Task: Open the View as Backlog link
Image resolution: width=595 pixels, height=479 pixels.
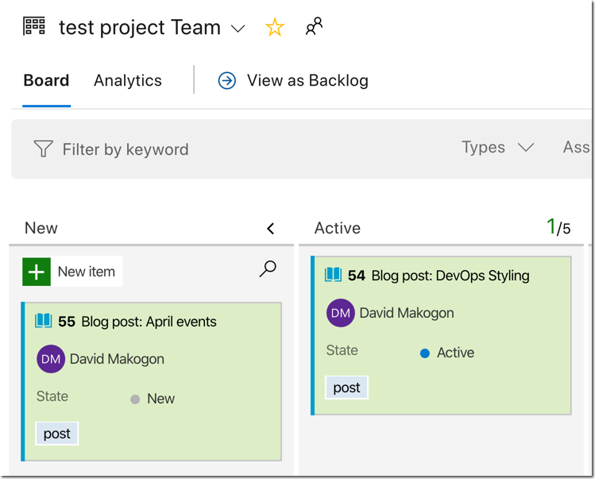Action: pos(307,80)
